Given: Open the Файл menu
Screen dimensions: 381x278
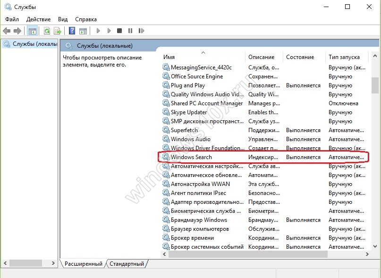Looking at the screenshot, I should tap(12, 19).
